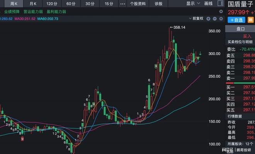This screenshot has width=255, height=154.
Task: Click the MA30:251.52 indicator label
Action: tap(25, 19)
